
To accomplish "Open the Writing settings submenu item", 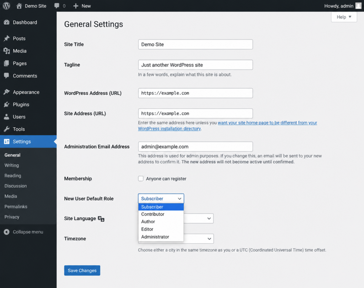I will [x=12, y=165].
